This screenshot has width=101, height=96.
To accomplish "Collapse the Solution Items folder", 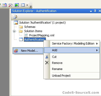I will coord(14,31).
